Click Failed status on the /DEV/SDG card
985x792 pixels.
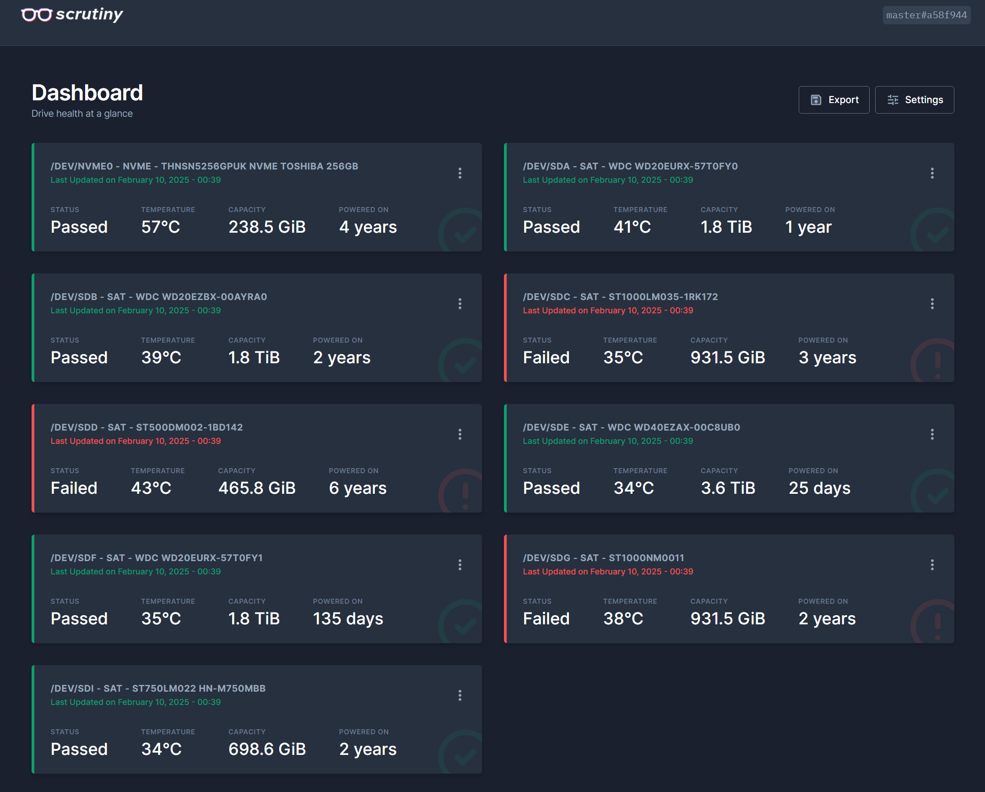click(x=546, y=619)
